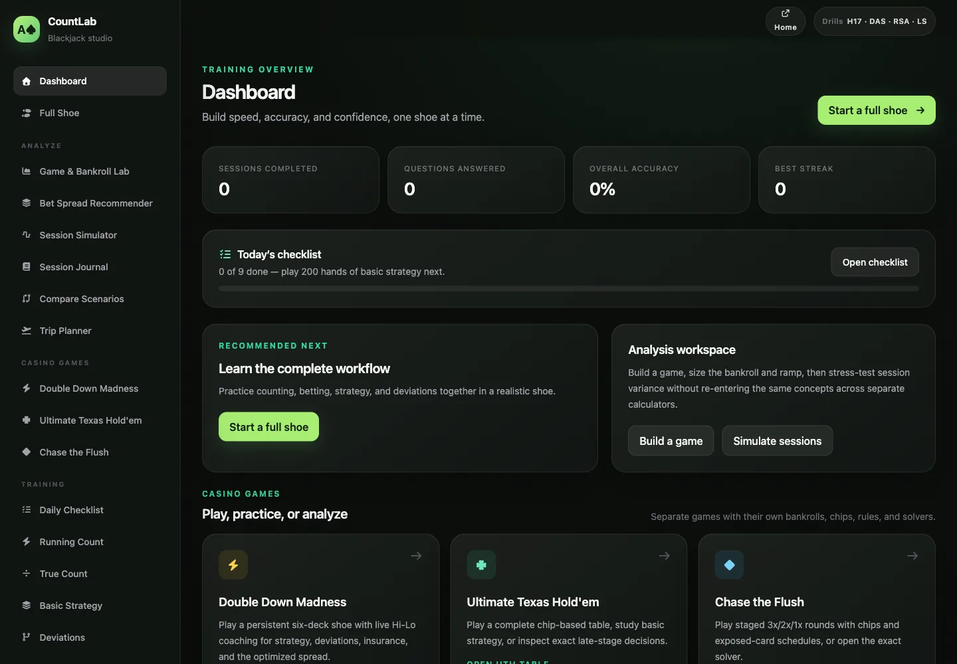The height and width of the screenshot is (664, 957).
Task: Open Session Journal in sidebar
Action: tap(90, 267)
